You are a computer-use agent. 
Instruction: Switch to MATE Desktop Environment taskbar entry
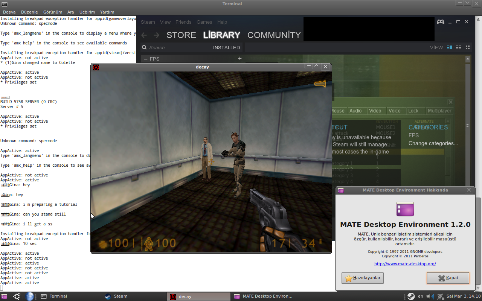point(263,296)
